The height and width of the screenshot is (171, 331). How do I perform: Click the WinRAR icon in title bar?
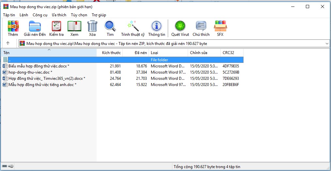[x=6, y=7]
